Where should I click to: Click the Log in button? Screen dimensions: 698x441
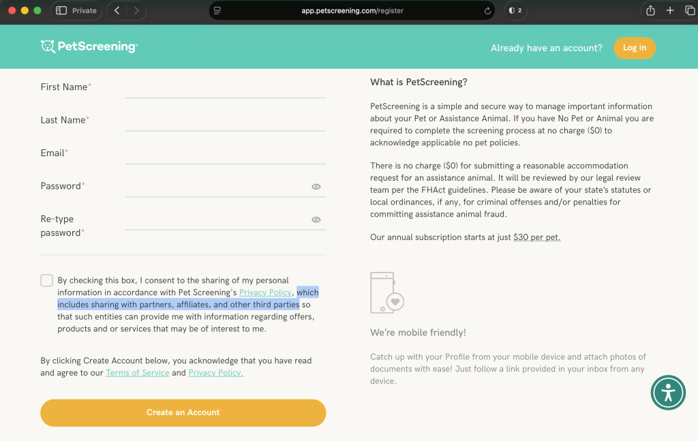click(x=634, y=48)
